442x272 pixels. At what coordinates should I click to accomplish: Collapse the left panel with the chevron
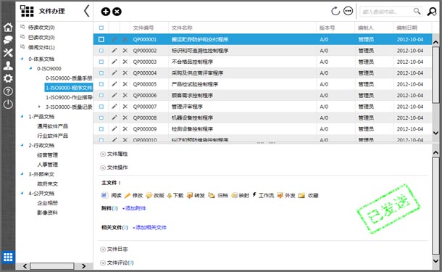[86, 11]
